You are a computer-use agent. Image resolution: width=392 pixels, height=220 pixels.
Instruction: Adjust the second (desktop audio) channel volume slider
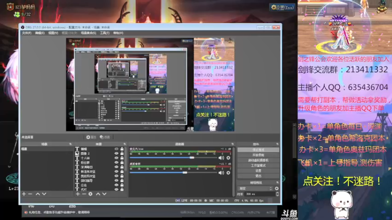click(x=173, y=173)
